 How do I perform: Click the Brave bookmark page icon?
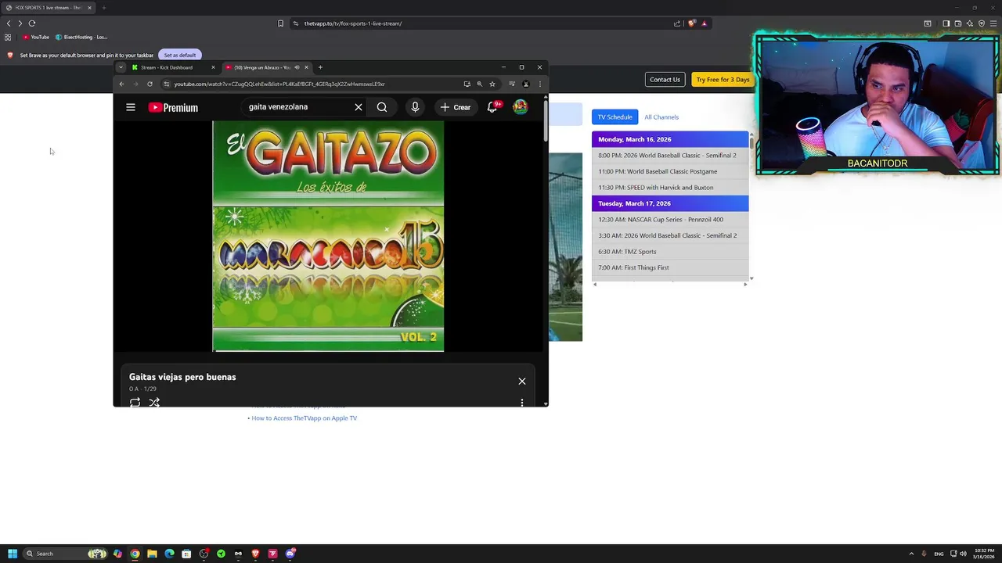click(280, 23)
